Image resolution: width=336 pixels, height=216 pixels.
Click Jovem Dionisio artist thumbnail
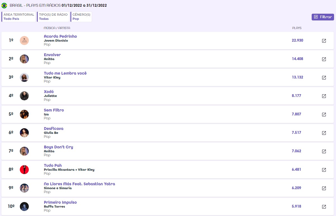pos(24,41)
